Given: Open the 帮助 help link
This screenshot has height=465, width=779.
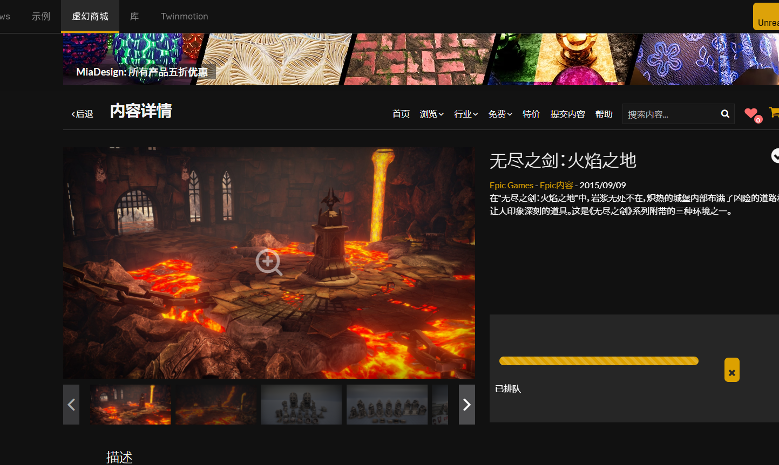Looking at the screenshot, I should 604,114.
